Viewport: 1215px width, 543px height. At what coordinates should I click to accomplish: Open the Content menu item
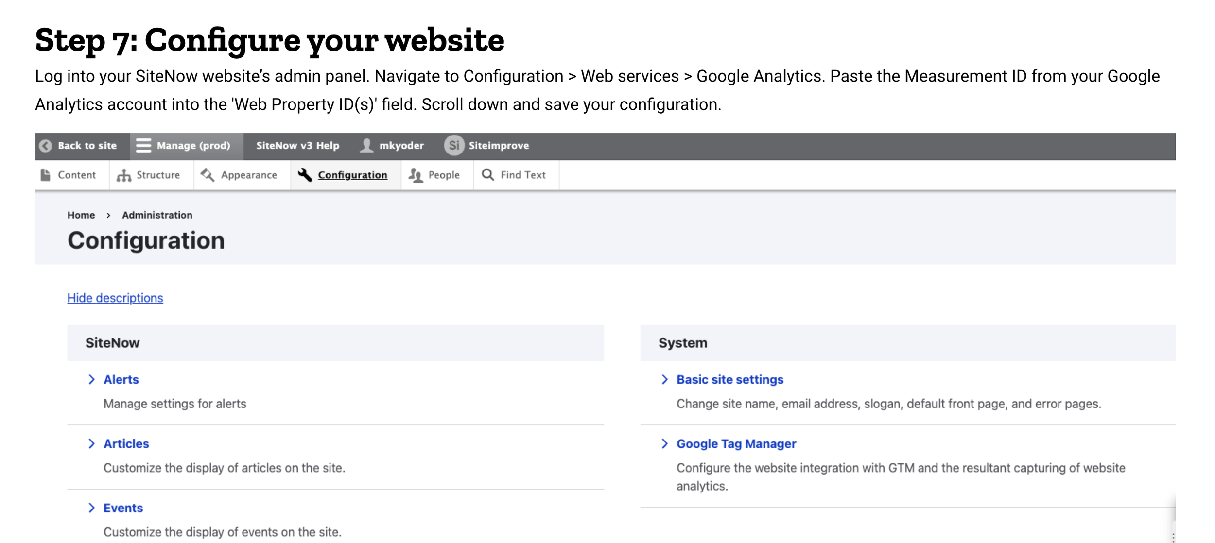[x=72, y=175]
